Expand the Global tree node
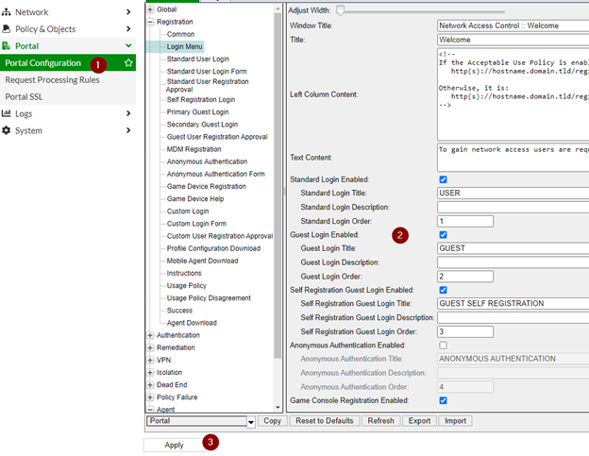Screen dimensions: 589x456 coord(150,9)
